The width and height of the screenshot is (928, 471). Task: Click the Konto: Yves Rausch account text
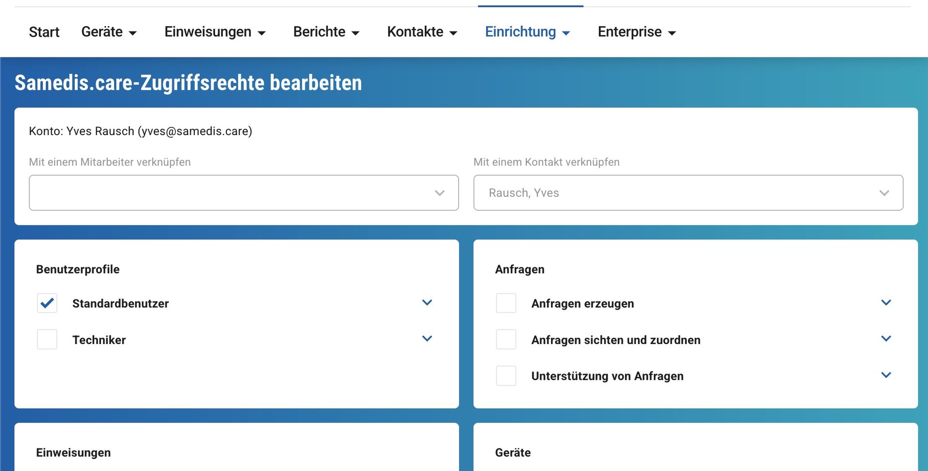tap(141, 131)
